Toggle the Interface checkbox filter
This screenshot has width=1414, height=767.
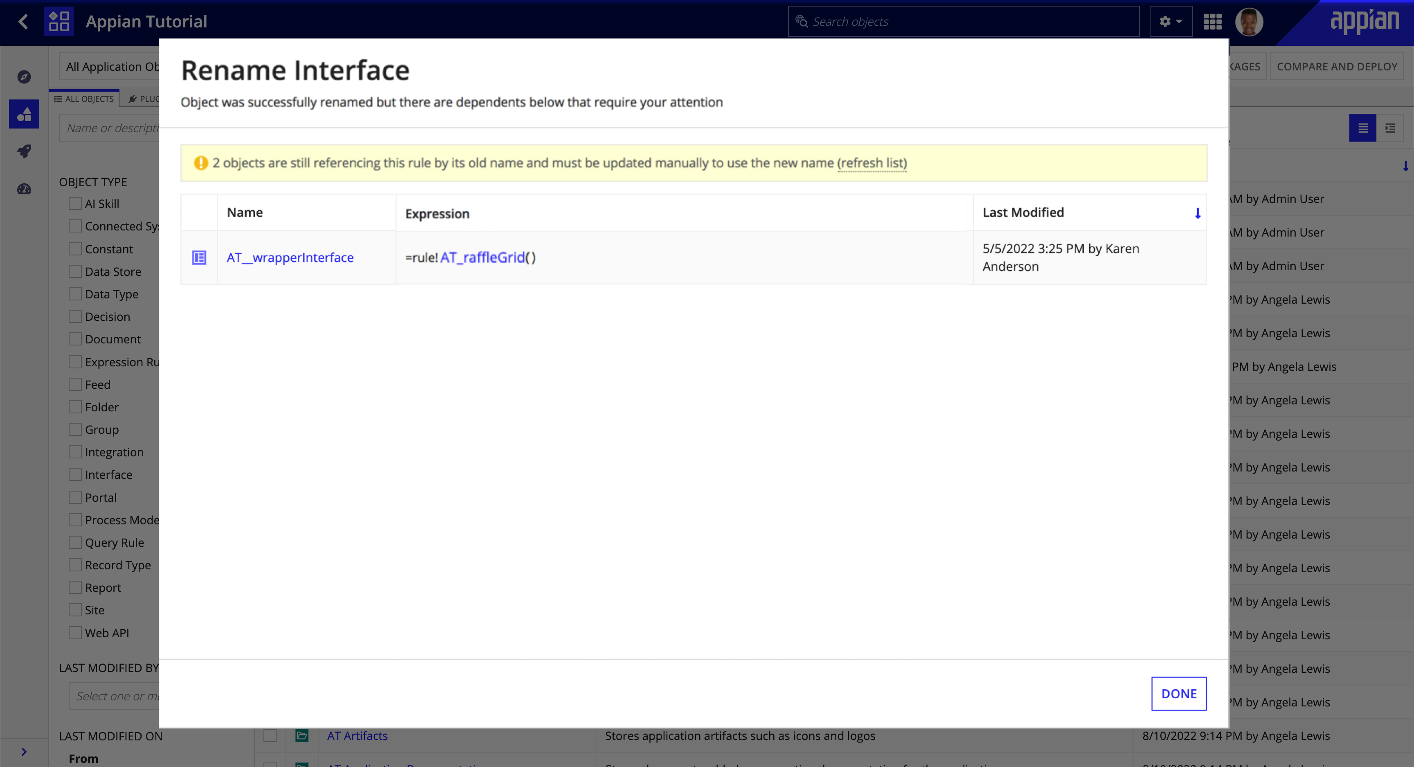[x=74, y=474]
